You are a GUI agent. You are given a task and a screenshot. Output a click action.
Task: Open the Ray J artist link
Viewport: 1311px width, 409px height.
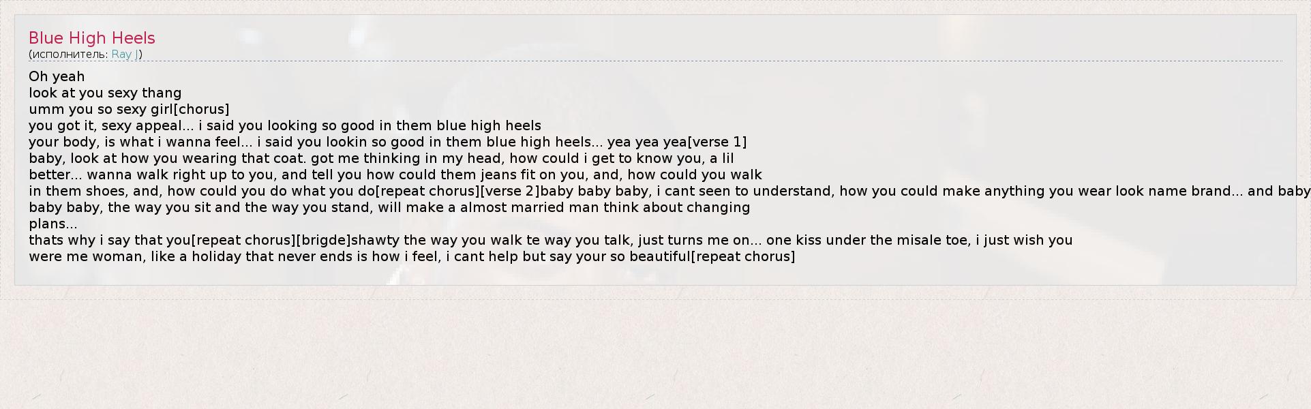pyautogui.click(x=125, y=55)
